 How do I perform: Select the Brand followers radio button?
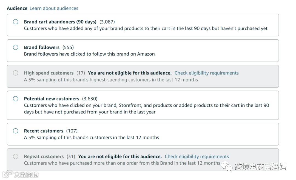pos(16,47)
